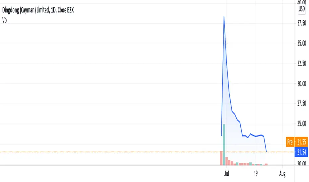Click the 25.00 price axis label
Viewport: 309px width, 182px height.
click(x=302, y=124)
